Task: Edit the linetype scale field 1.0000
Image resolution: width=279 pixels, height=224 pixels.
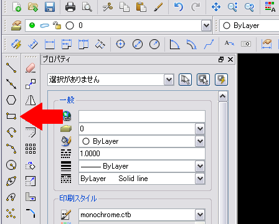Action: coord(142,154)
